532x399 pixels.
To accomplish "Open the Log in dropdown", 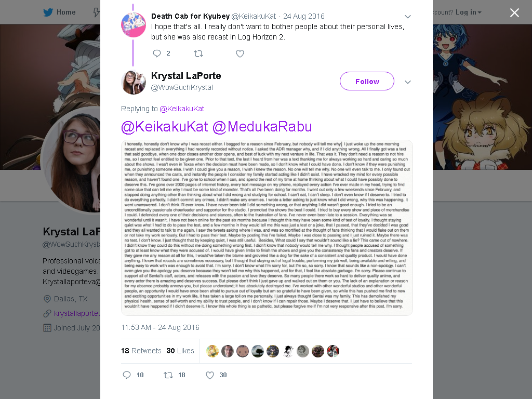I will (468, 12).
